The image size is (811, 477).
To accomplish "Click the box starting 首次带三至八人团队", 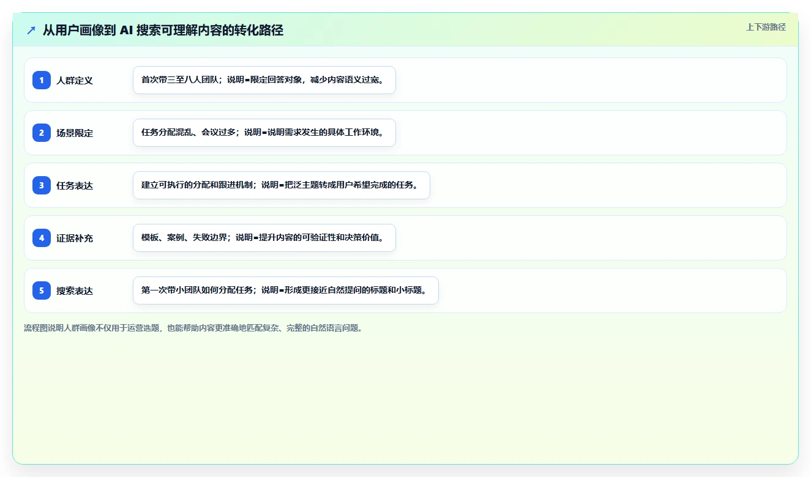I will pos(264,80).
